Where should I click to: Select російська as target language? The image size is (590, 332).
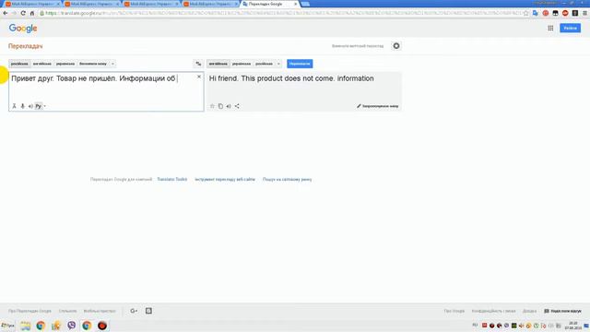[x=265, y=64]
